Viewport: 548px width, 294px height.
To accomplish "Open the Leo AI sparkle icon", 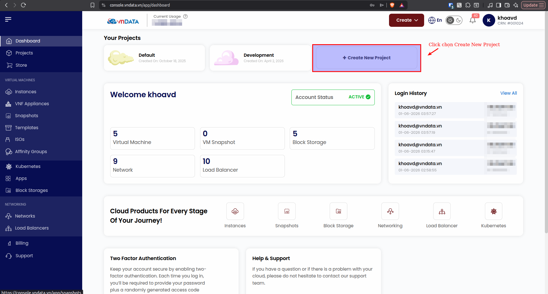I will click(x=515, y=5).
